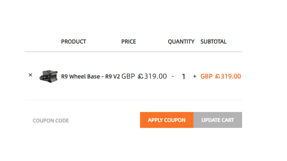Remove the R9 Wheel Base from cart

click(30, 75)
